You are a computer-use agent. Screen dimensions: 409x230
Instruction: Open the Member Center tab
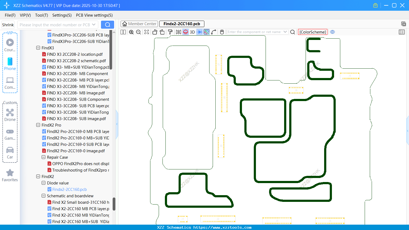(139, 24)
